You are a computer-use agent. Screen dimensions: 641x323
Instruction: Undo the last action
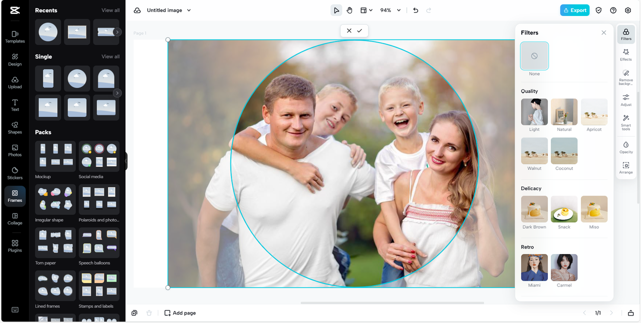(416, 10)
